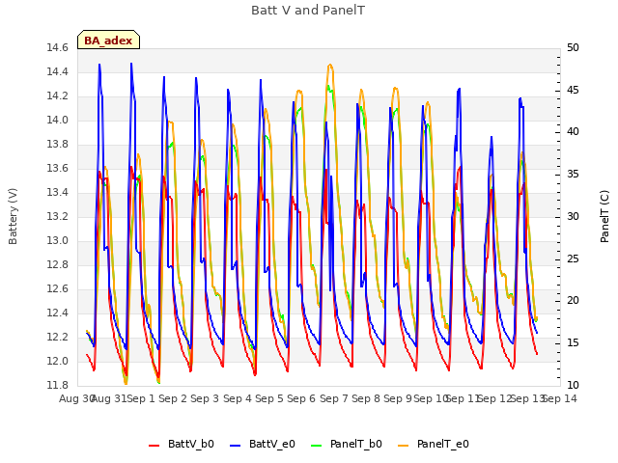Click the 40 tick on PanelT axis
Viewport: 618px width, 463px height.
pyautogui.click(x=573, y=132)
